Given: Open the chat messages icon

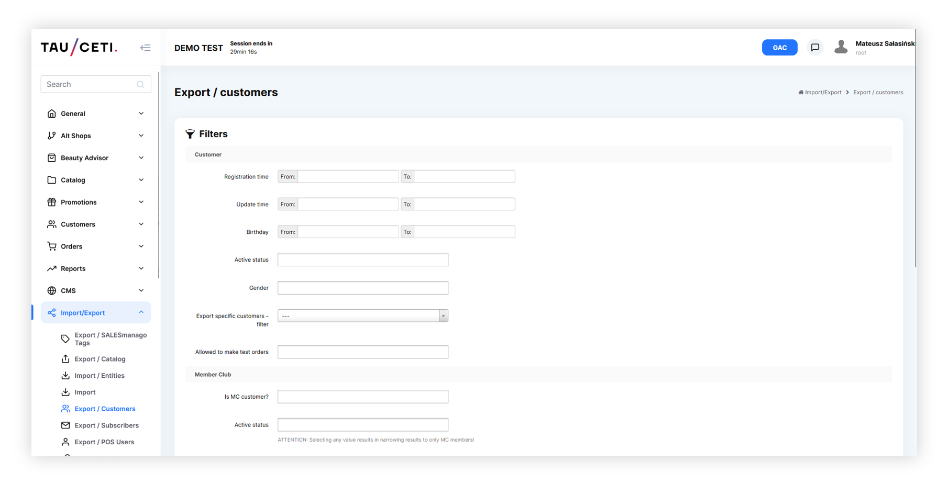Looking at the screenshot, I should pos(814,48).
